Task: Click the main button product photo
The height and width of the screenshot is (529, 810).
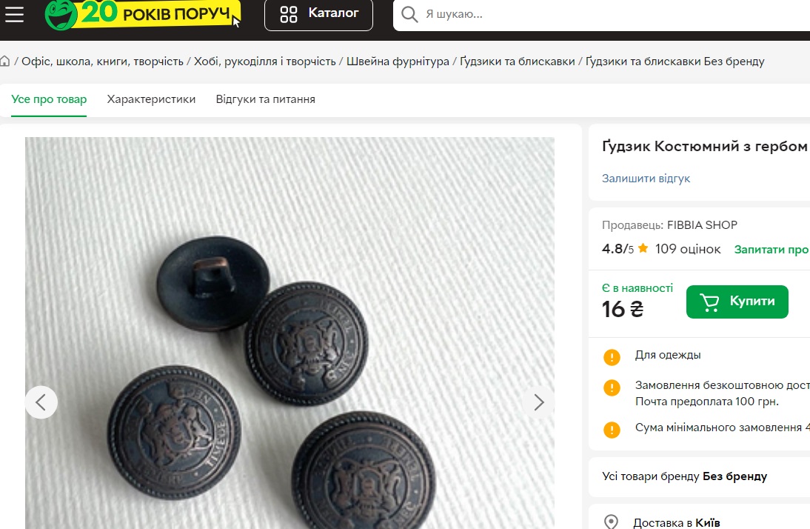Action: [289, 333]
